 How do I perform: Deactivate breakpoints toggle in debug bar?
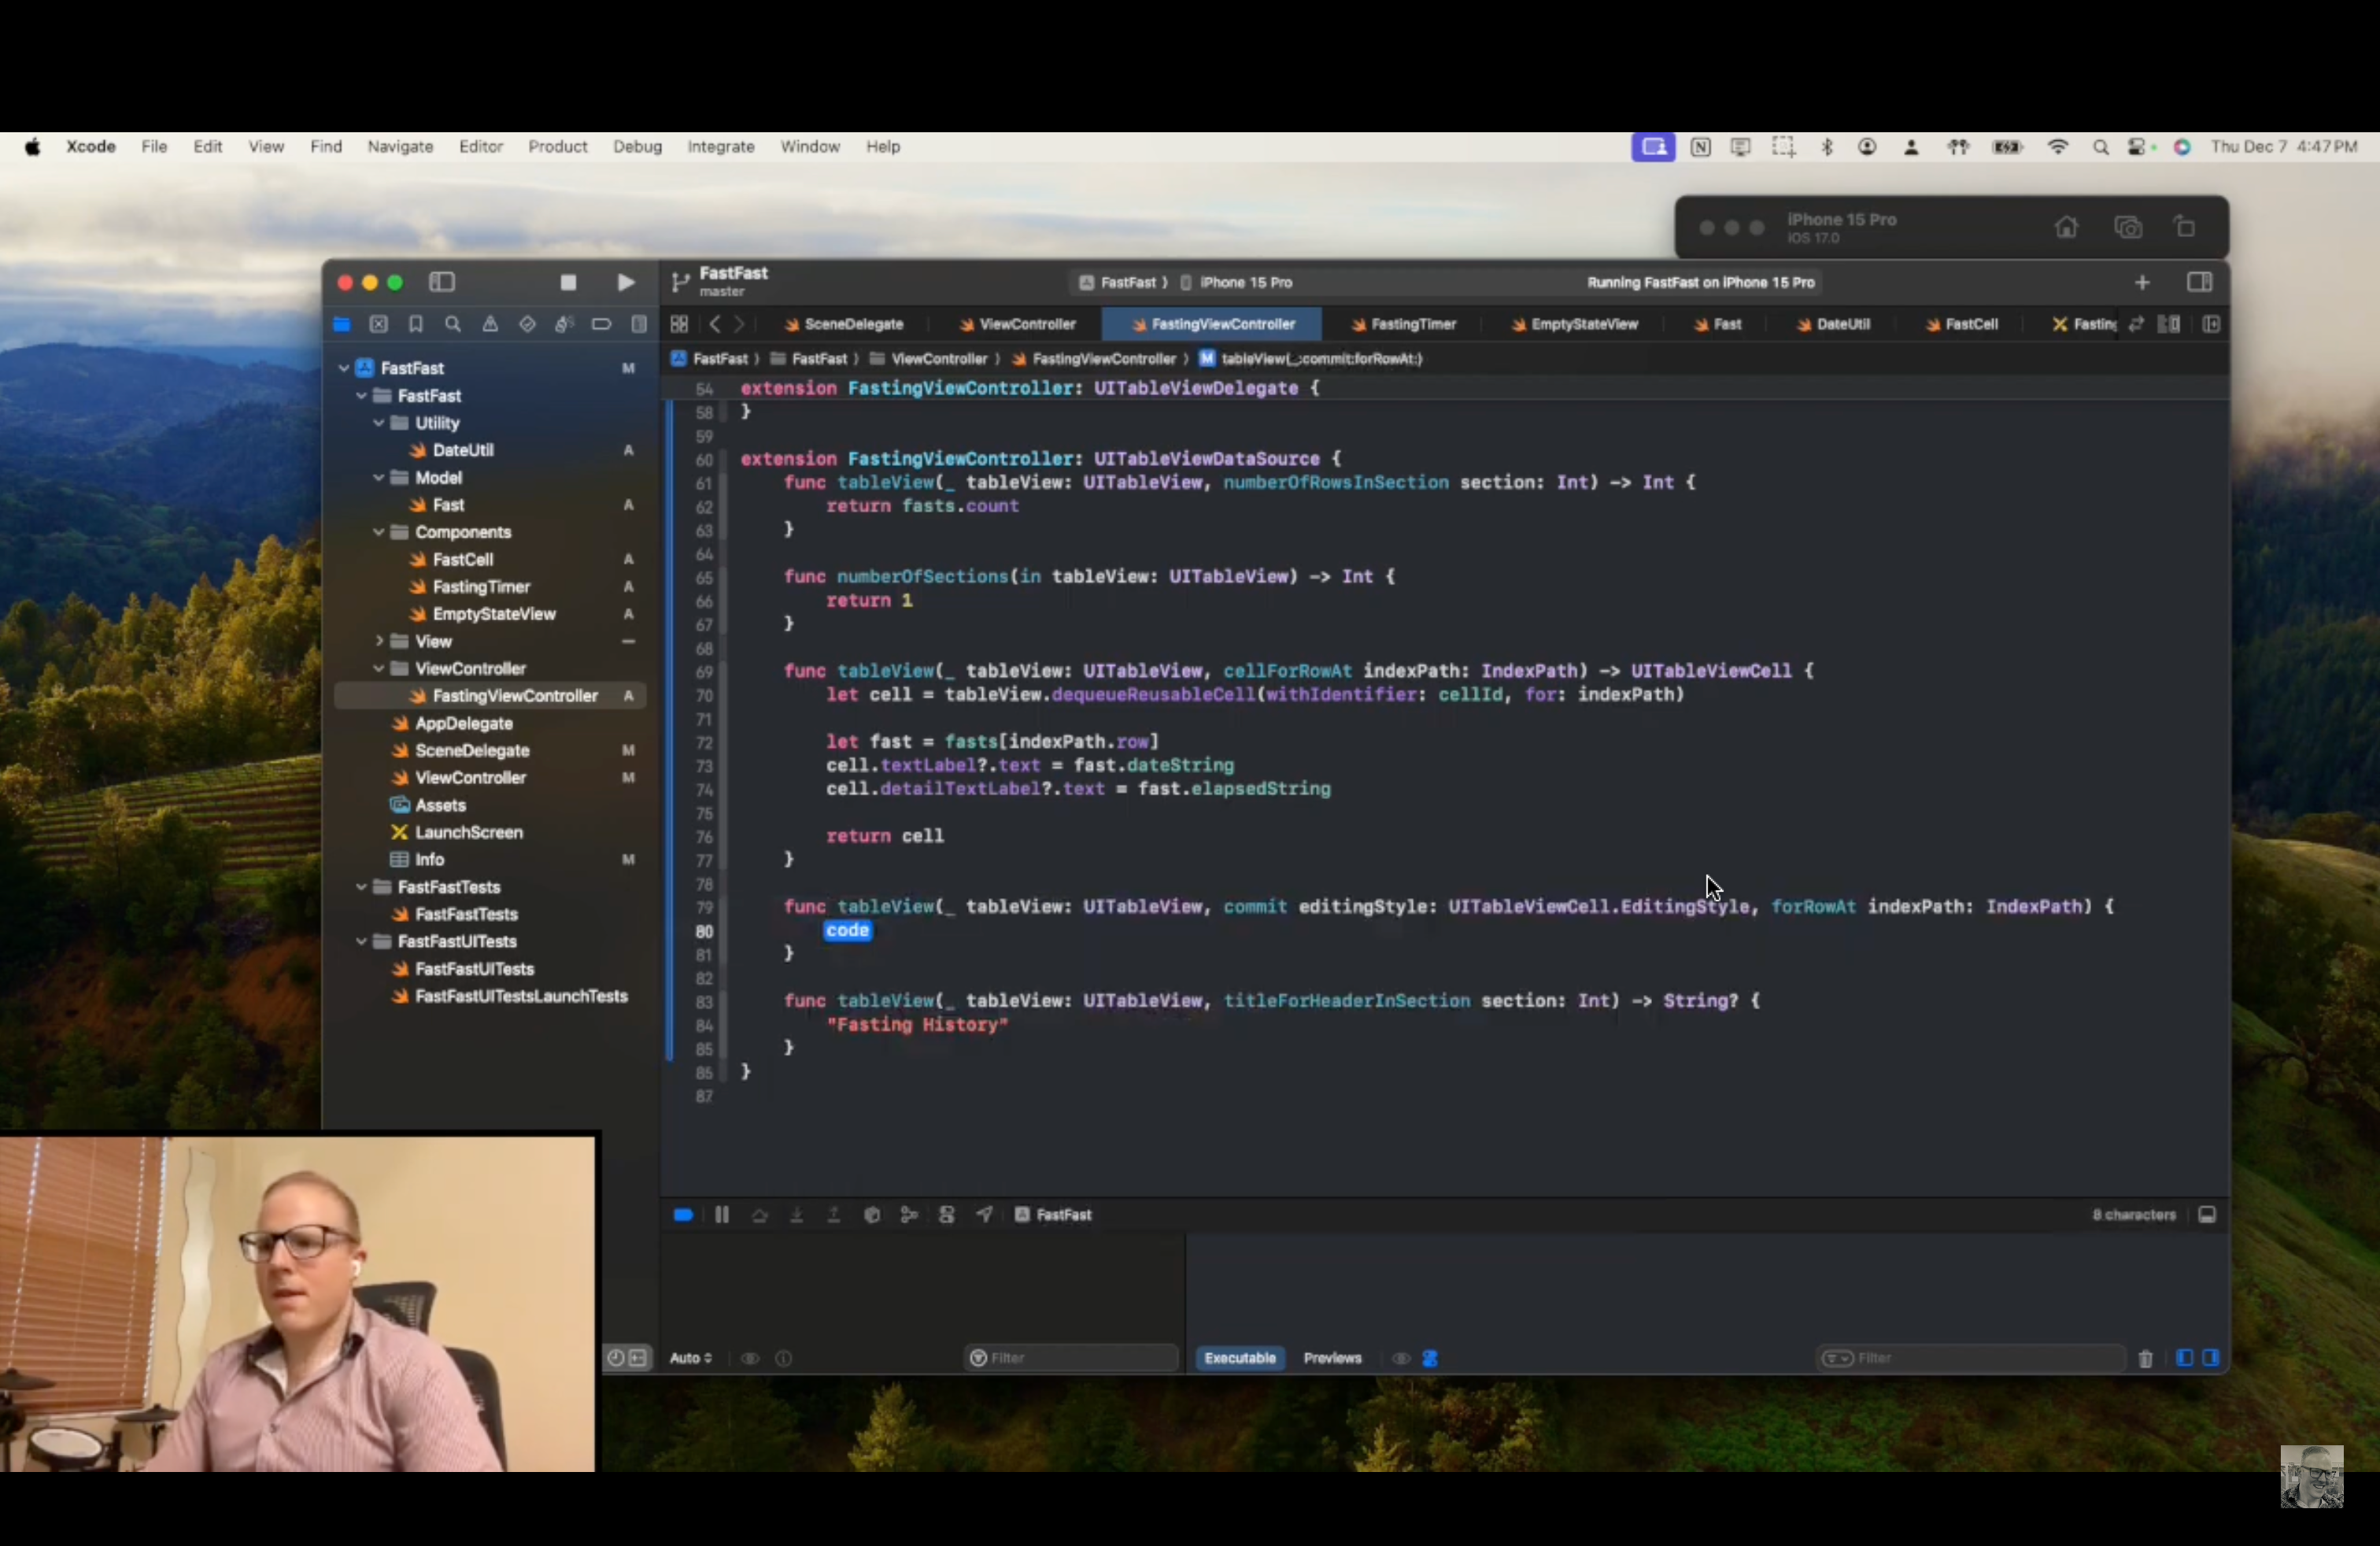(683, 1215)
